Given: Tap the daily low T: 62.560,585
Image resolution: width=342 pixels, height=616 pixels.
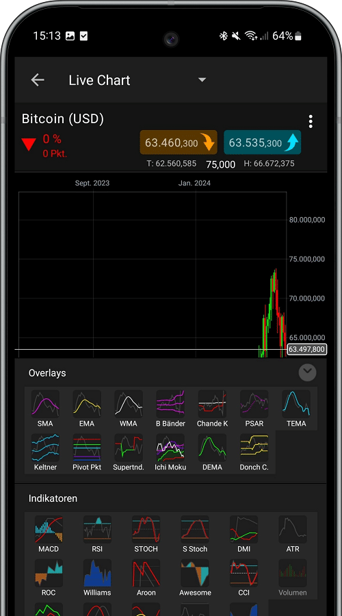Looking at the screenshot, I should click(172, 164).
